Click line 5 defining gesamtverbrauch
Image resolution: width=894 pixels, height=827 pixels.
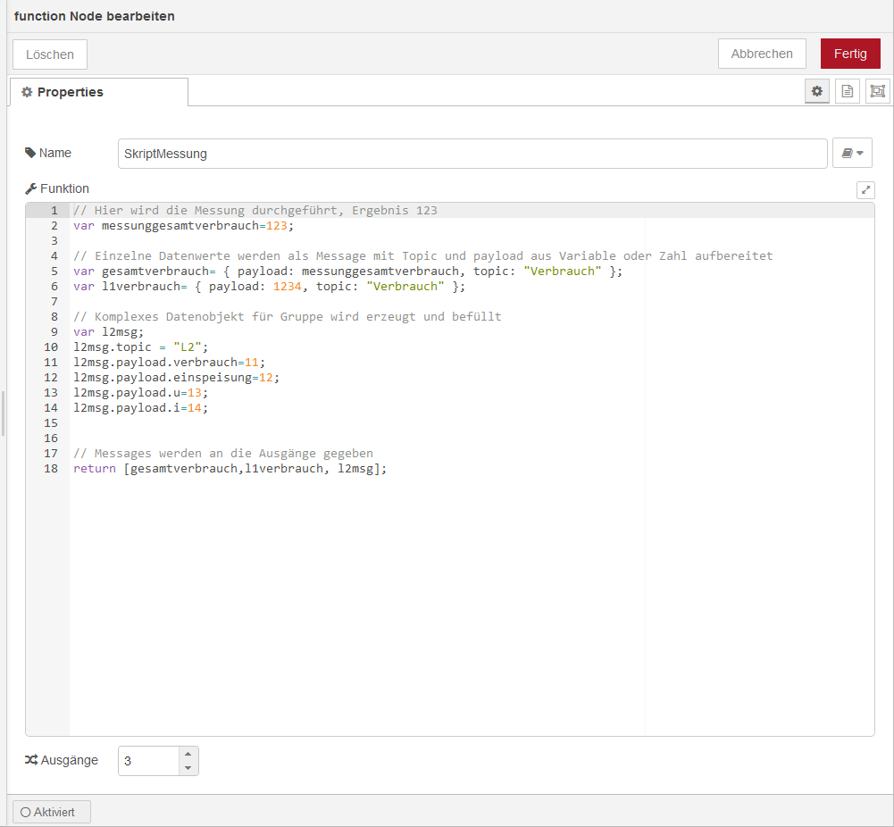coord(347,271)
